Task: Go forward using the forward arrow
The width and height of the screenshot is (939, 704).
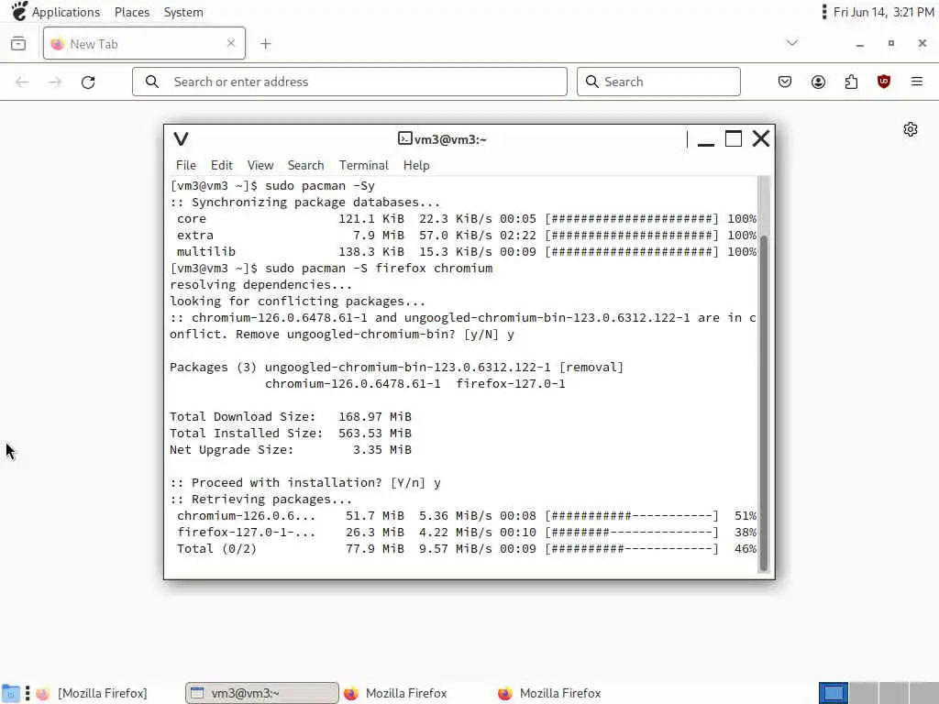Action: 55,82
